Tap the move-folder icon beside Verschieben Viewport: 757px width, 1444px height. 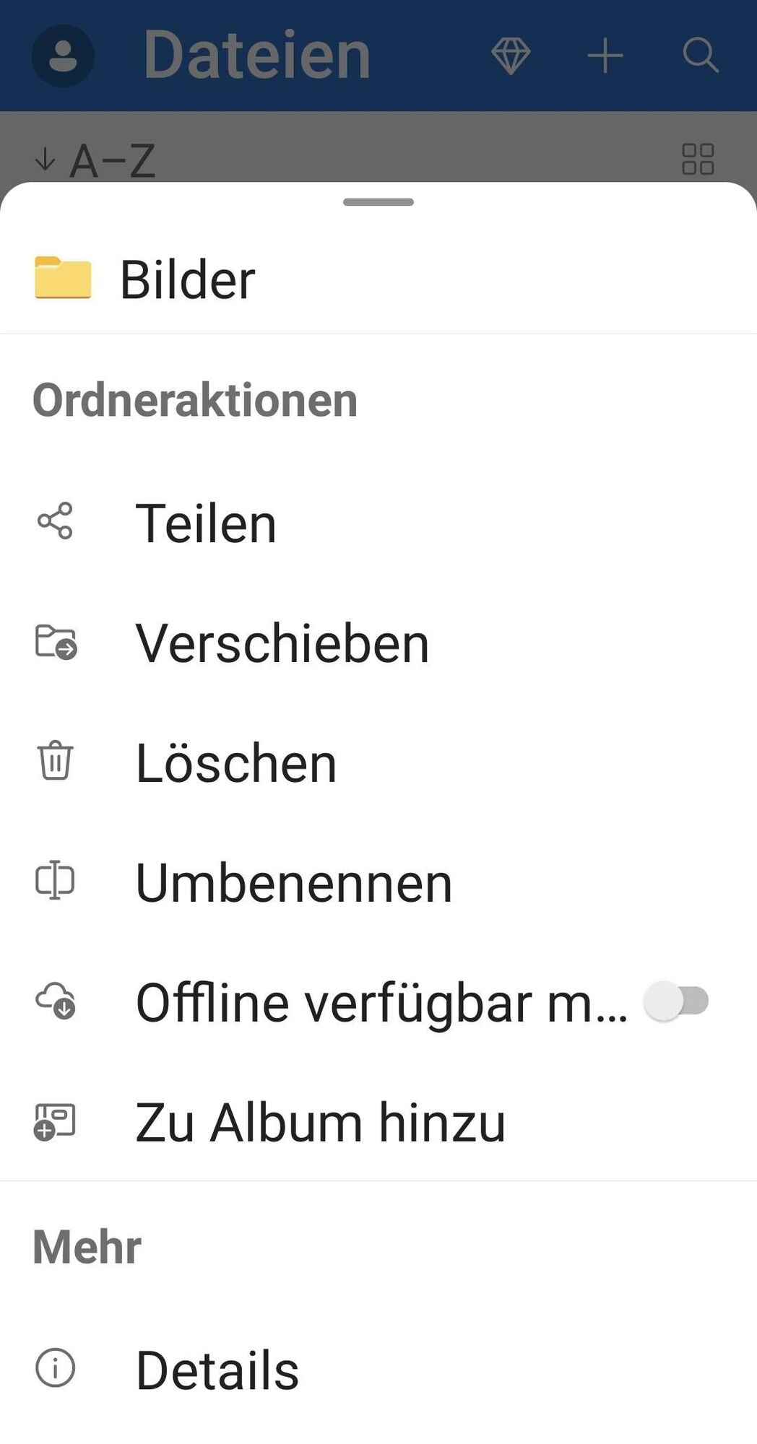[x=56, y=642]
